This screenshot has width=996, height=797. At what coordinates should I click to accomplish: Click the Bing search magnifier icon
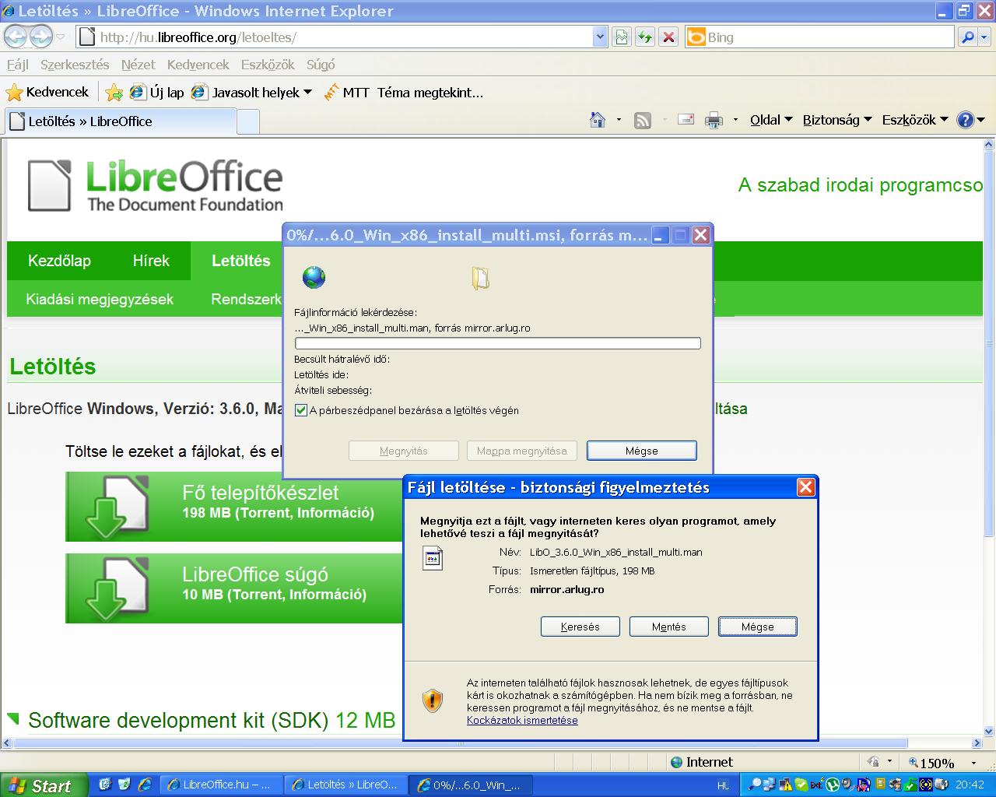[x=967, y=37]
